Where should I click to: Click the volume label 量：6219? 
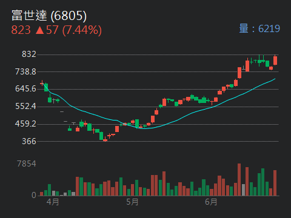[x=259, y=28]
